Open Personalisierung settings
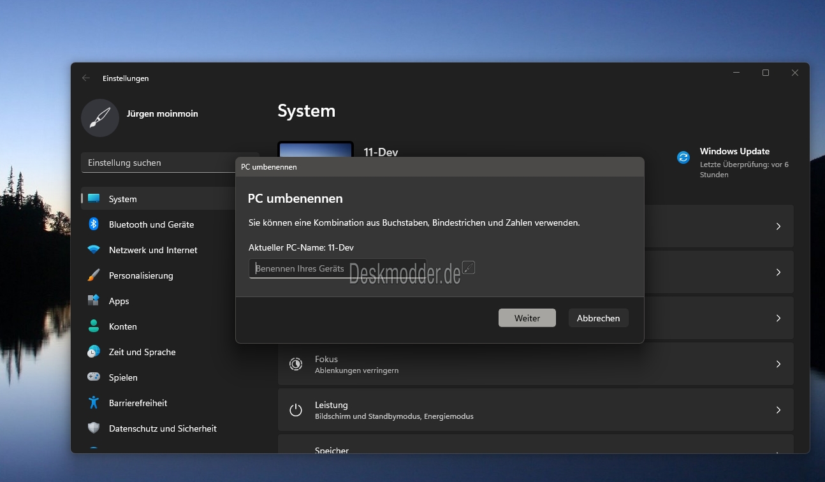The width and height of the screenshot is (825, 482). [x=170, y=275]
